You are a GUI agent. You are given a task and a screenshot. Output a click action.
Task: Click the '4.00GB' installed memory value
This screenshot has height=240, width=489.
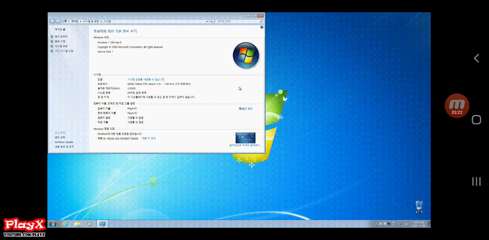click(131, 88)
